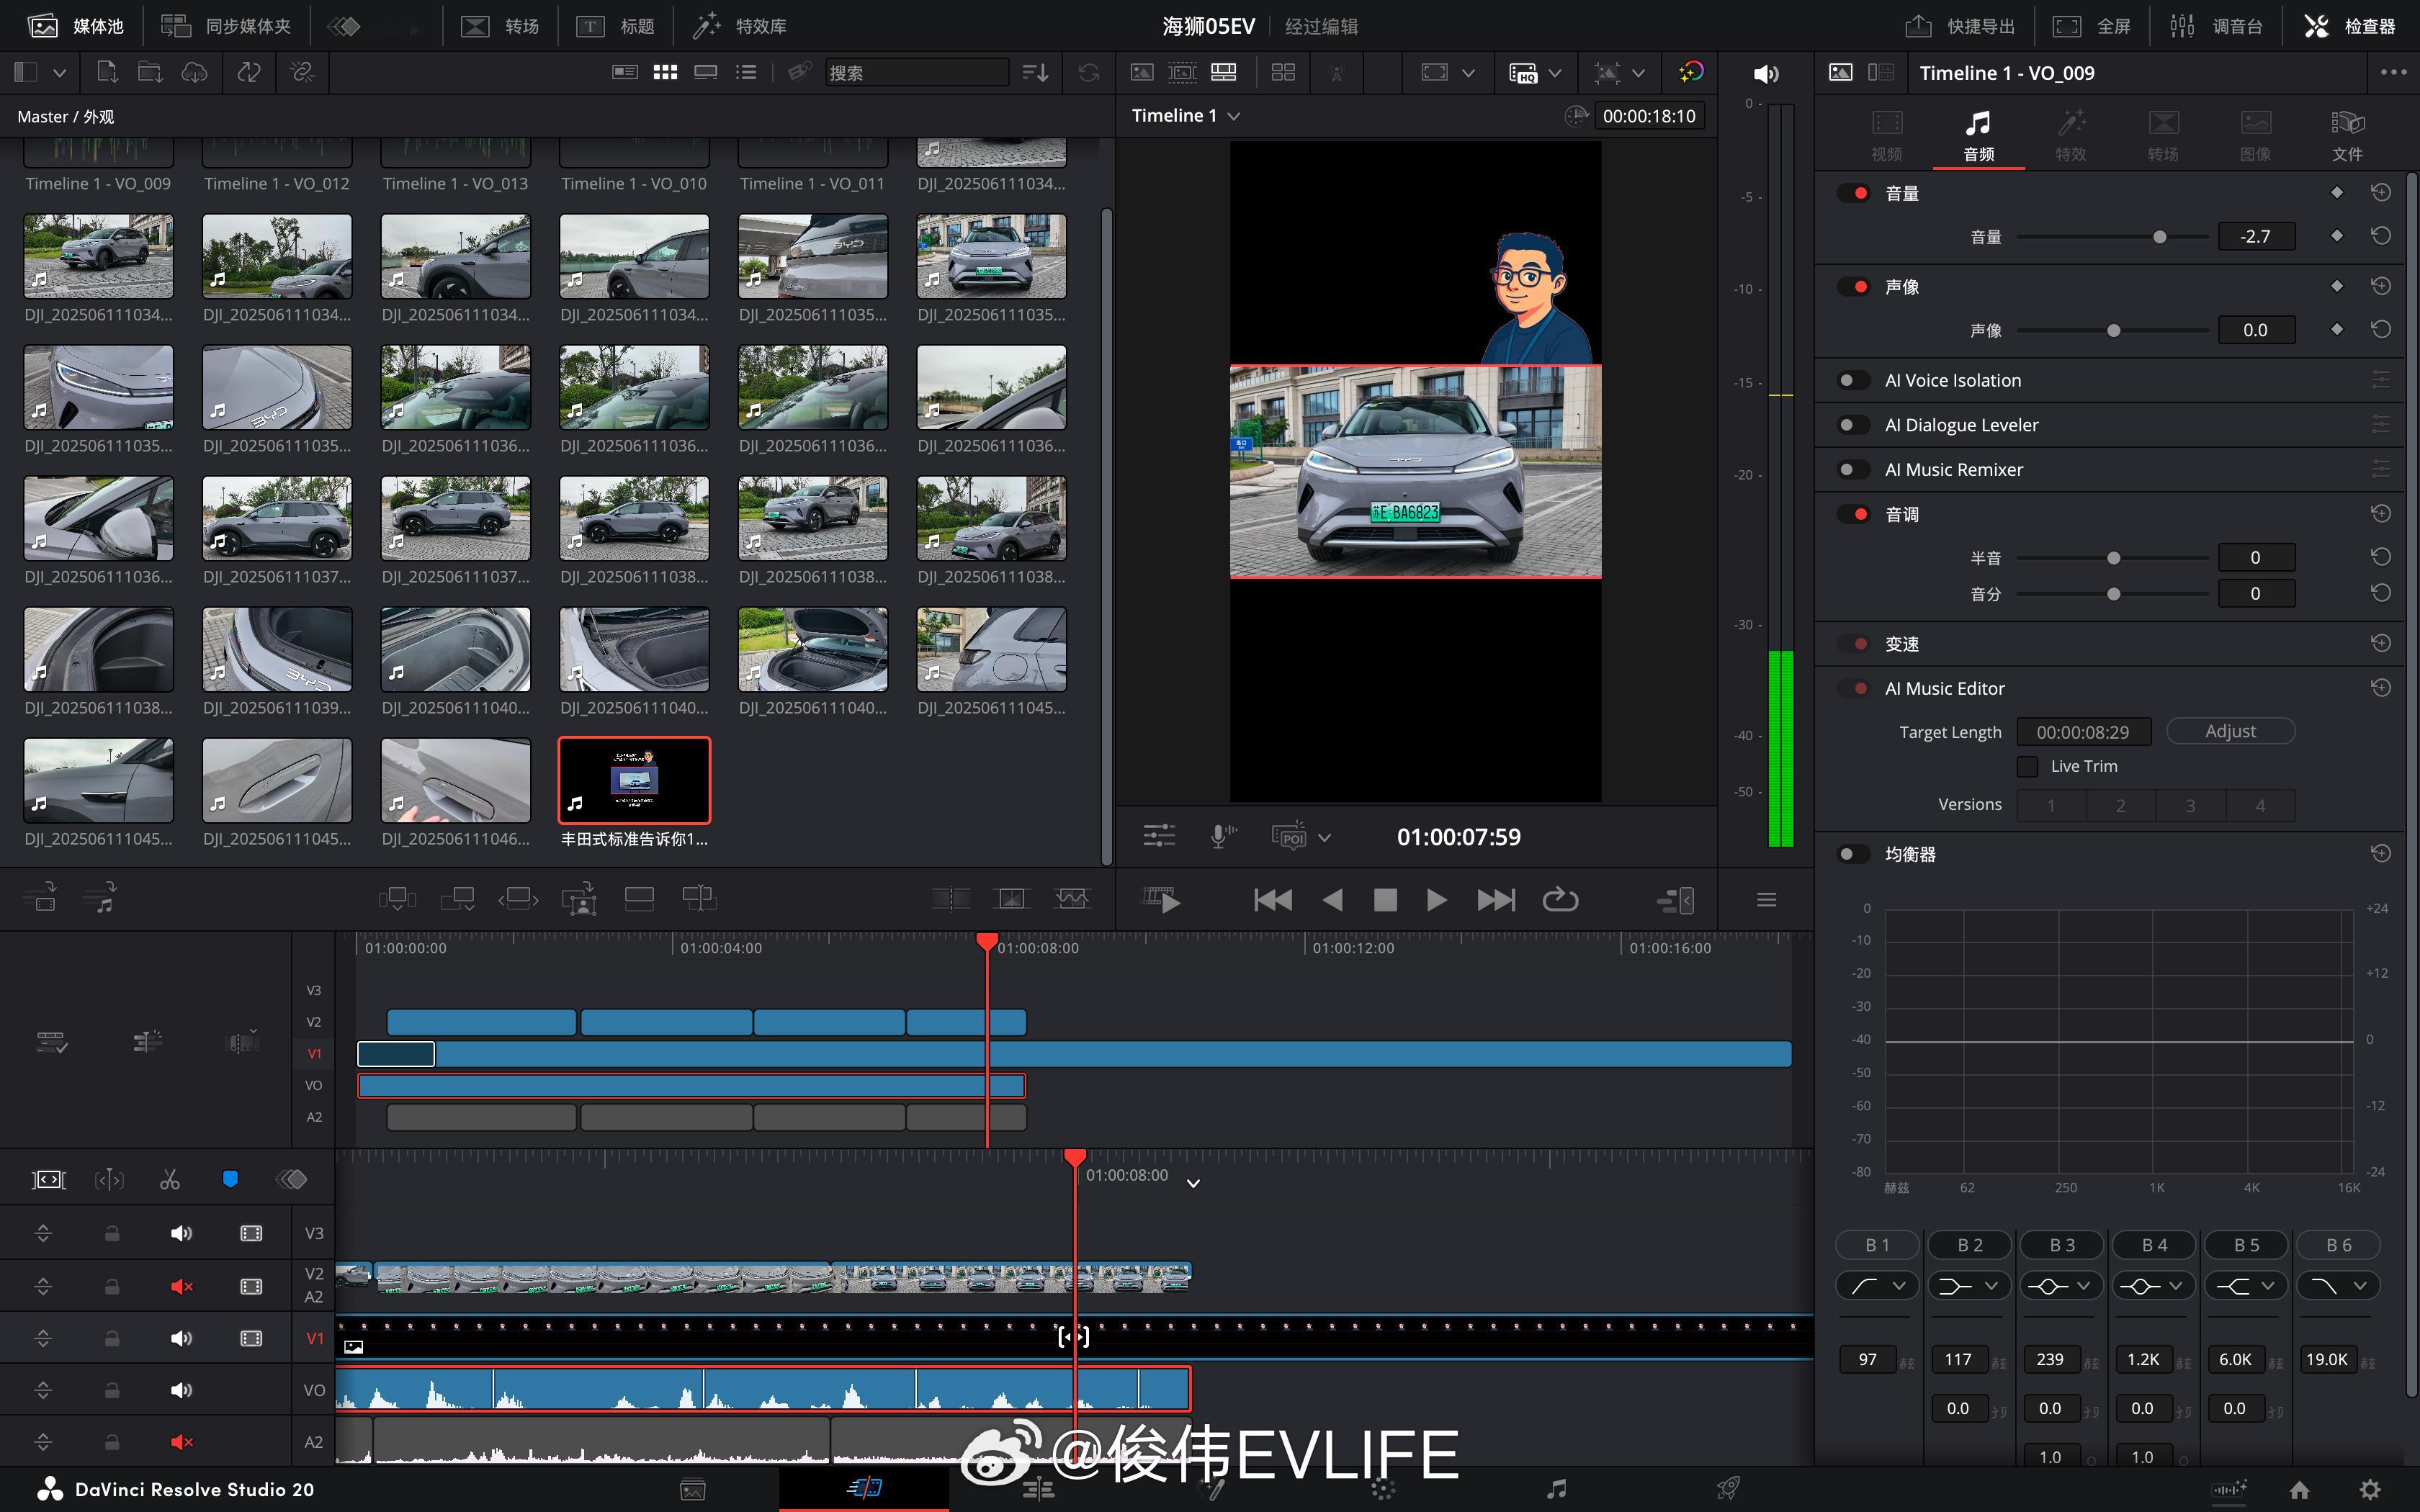Mute the VO track speaker
Screen dimensions: 2420x1512
pos(181,1390)
